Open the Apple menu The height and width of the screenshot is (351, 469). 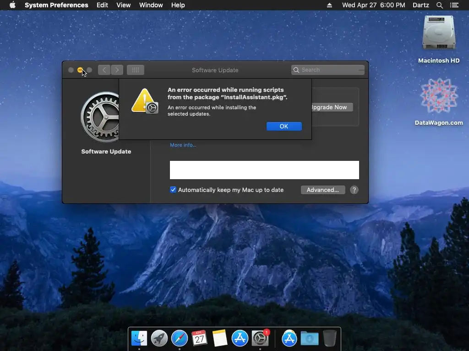[12, 5]
